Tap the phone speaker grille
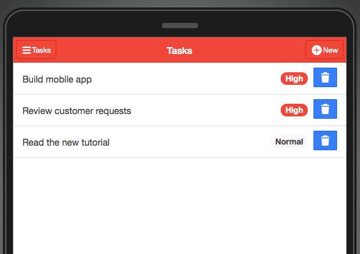 tap(180, 25)
